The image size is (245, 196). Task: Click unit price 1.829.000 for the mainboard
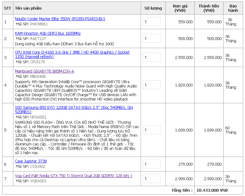[x=184, y=85]
